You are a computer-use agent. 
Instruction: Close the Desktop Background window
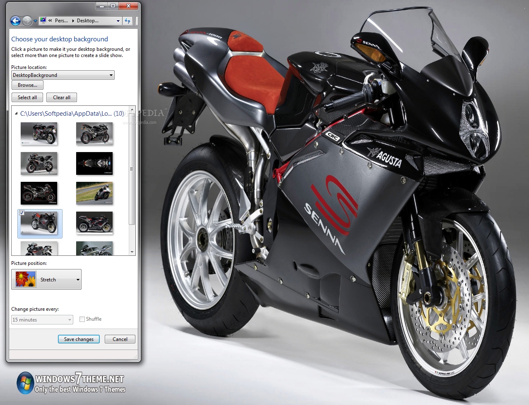pyautogui.click(x=128, y=6)
